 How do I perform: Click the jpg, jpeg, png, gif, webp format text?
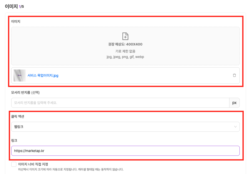pyautogui.click(x=125, y=57)
